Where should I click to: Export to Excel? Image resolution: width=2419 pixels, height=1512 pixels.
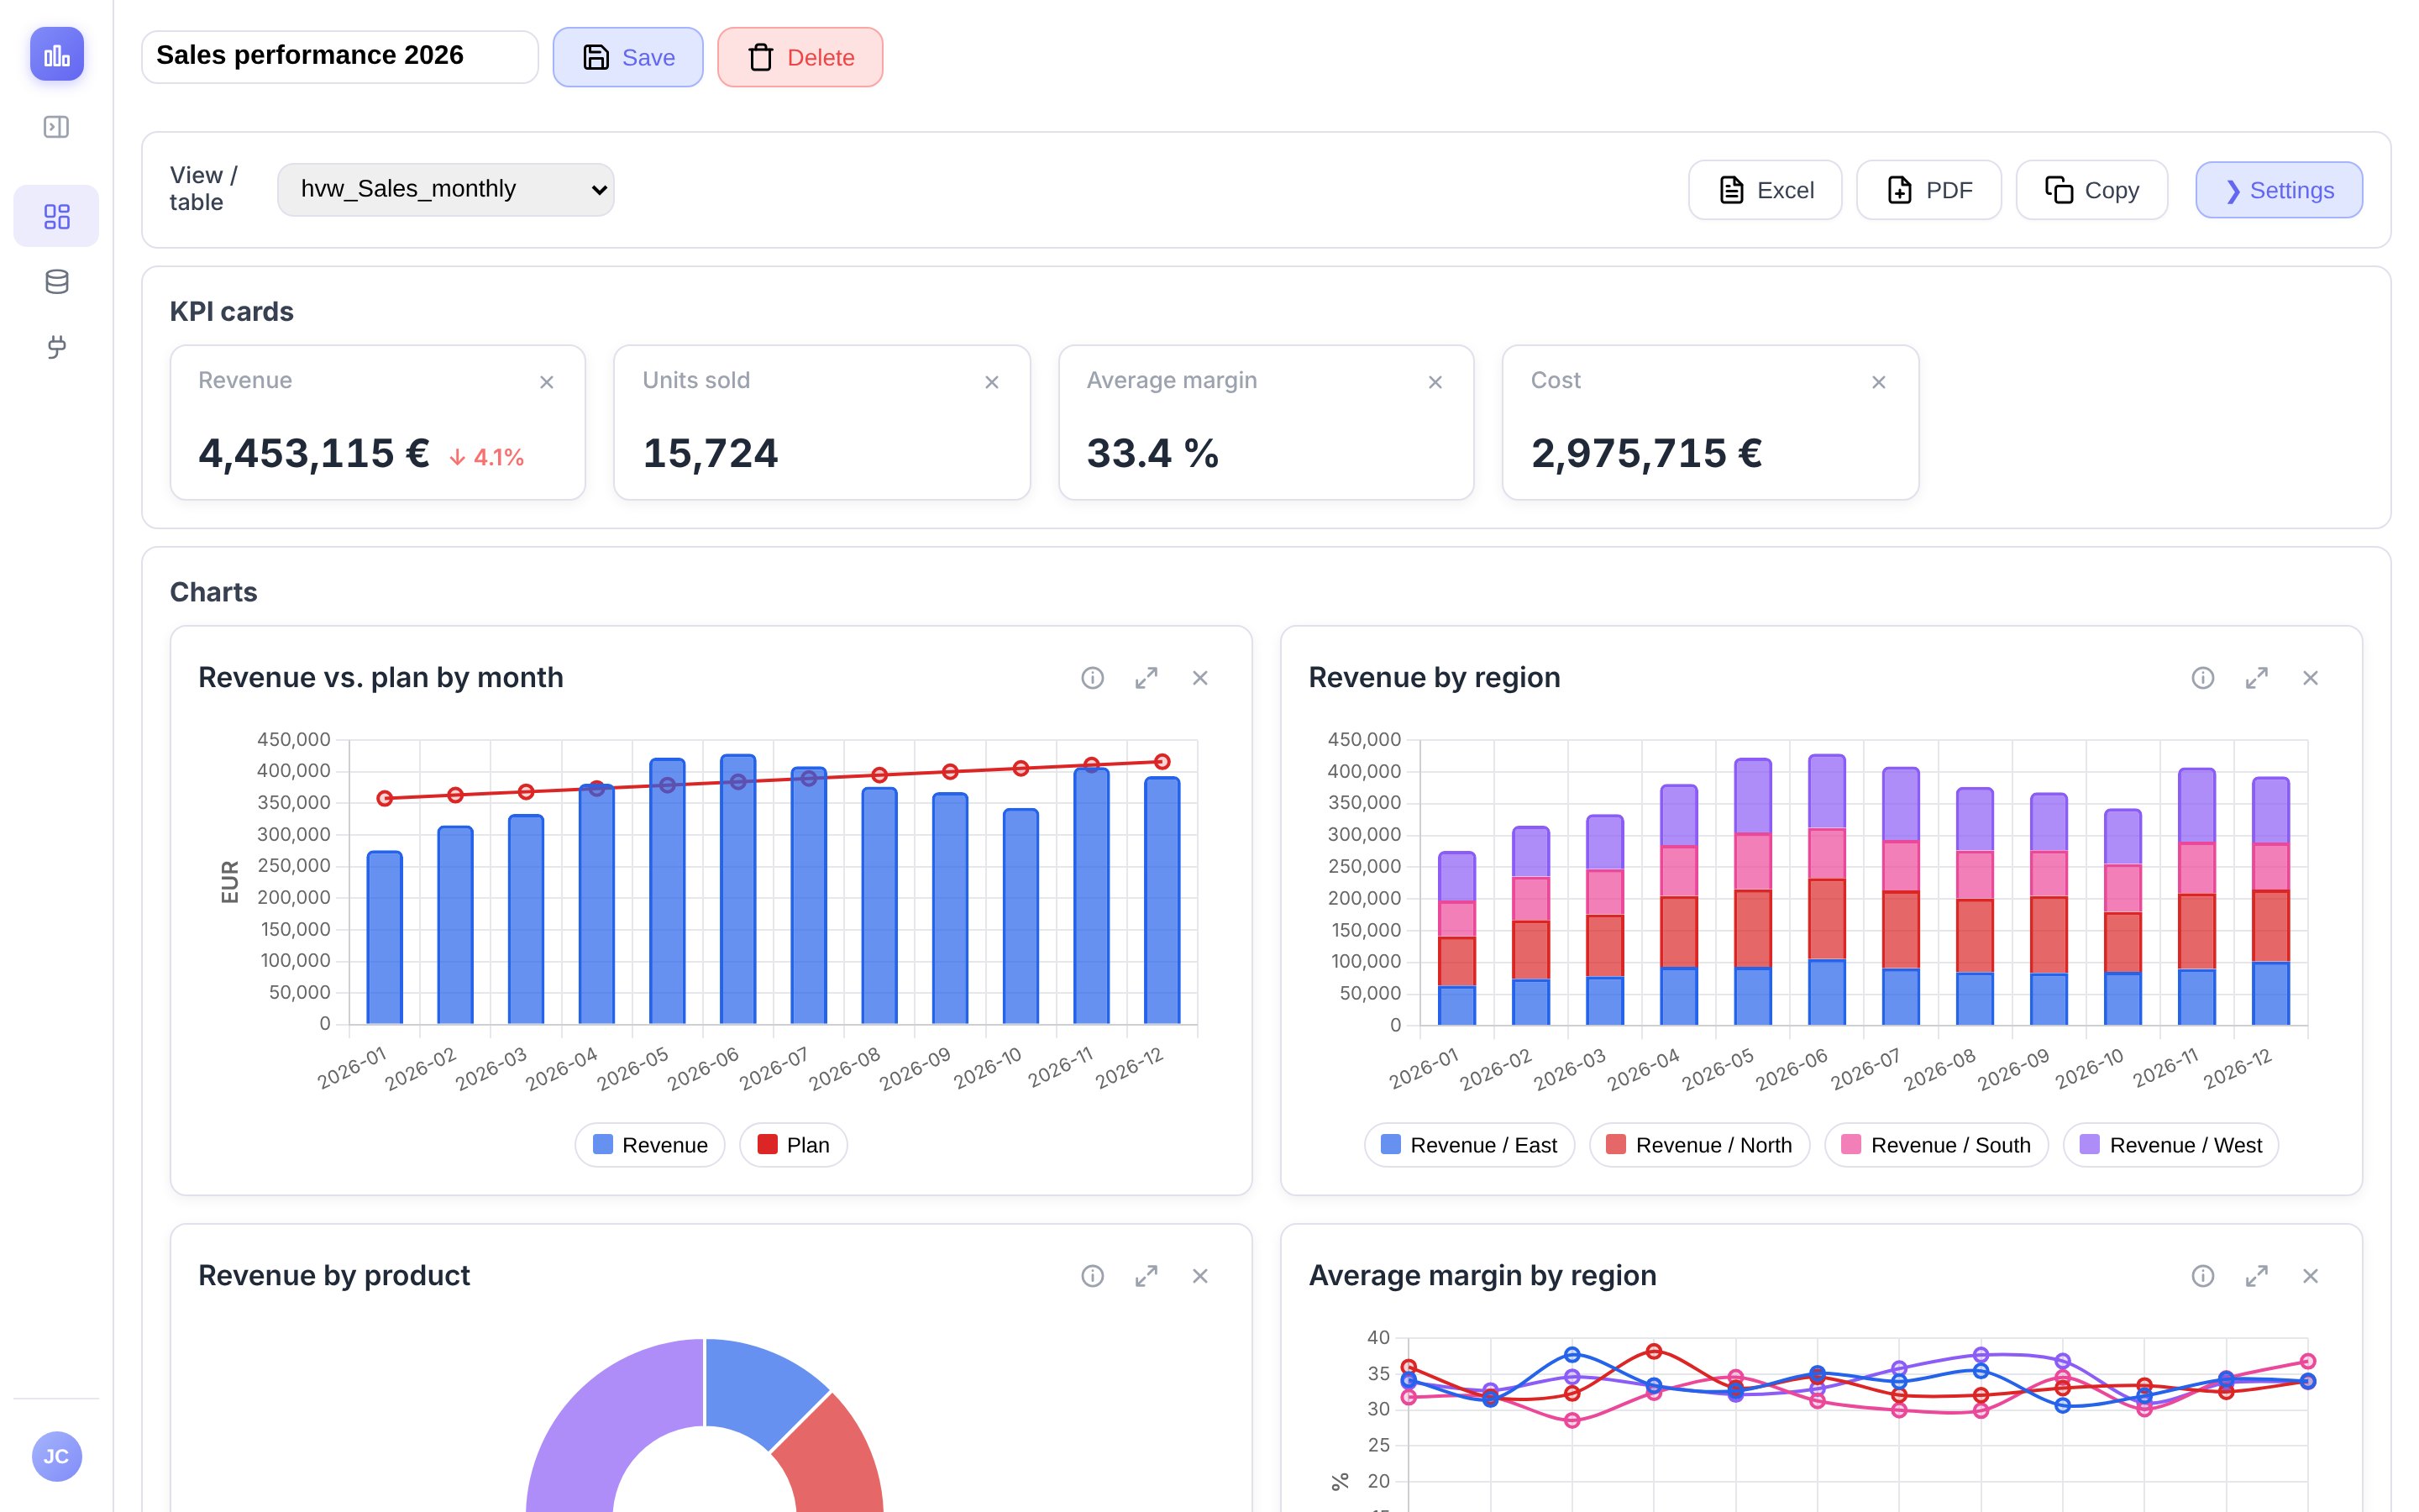[x=1766, y=190]
